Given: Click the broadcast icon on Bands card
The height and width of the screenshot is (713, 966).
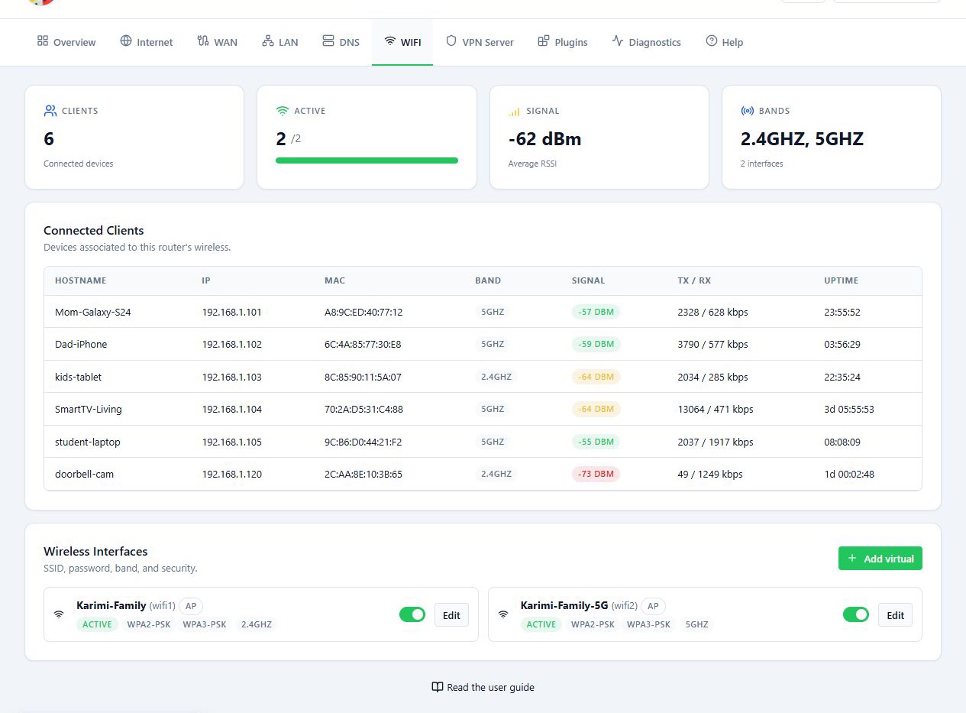Looking at the screenshot, I should click(x=747, y=111).
